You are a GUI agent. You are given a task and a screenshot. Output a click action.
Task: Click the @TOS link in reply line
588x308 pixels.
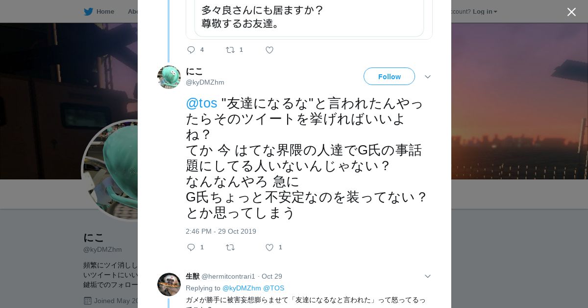pyautogui.click(x=273, y=288)
